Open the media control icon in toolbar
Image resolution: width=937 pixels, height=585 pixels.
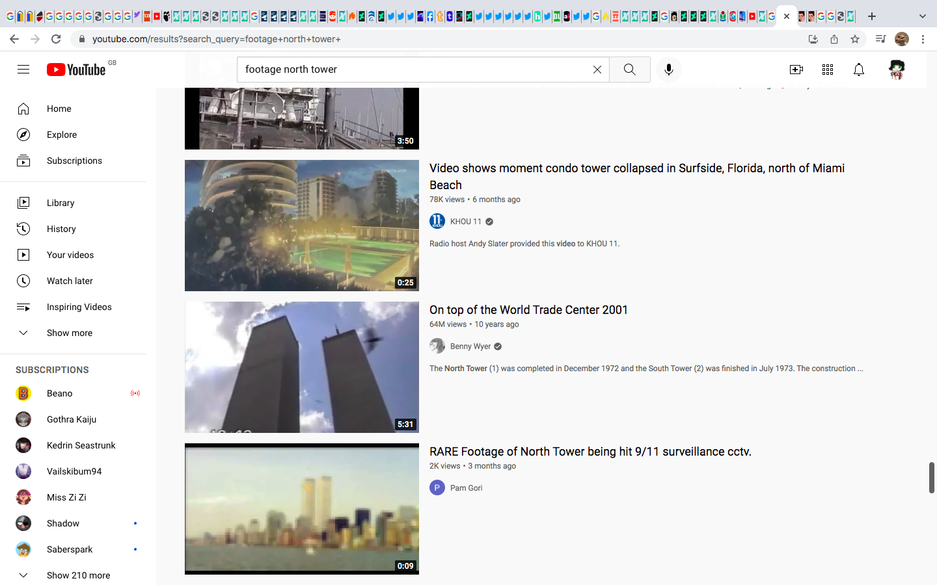coord(880,39)
